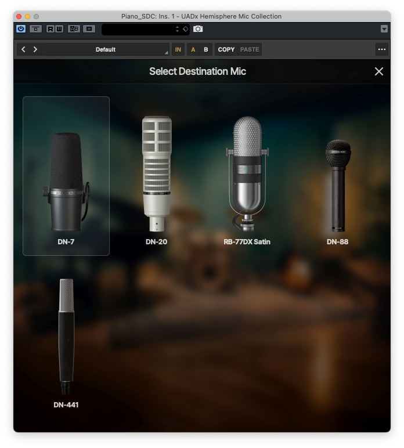Click the DN-20 label text
404x448 pixels.
156,242
